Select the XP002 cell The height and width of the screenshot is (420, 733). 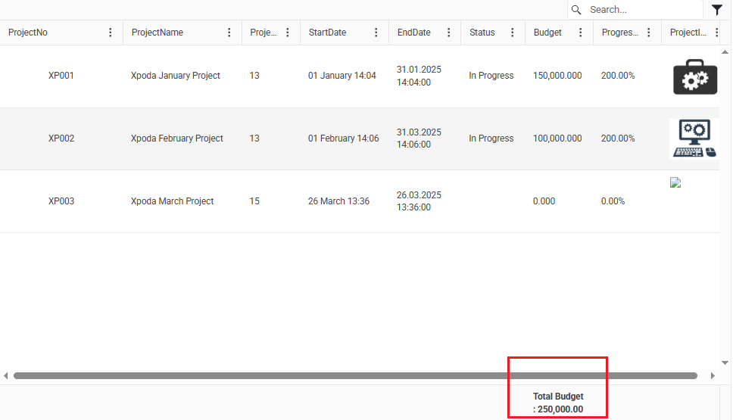coord(61,138)
